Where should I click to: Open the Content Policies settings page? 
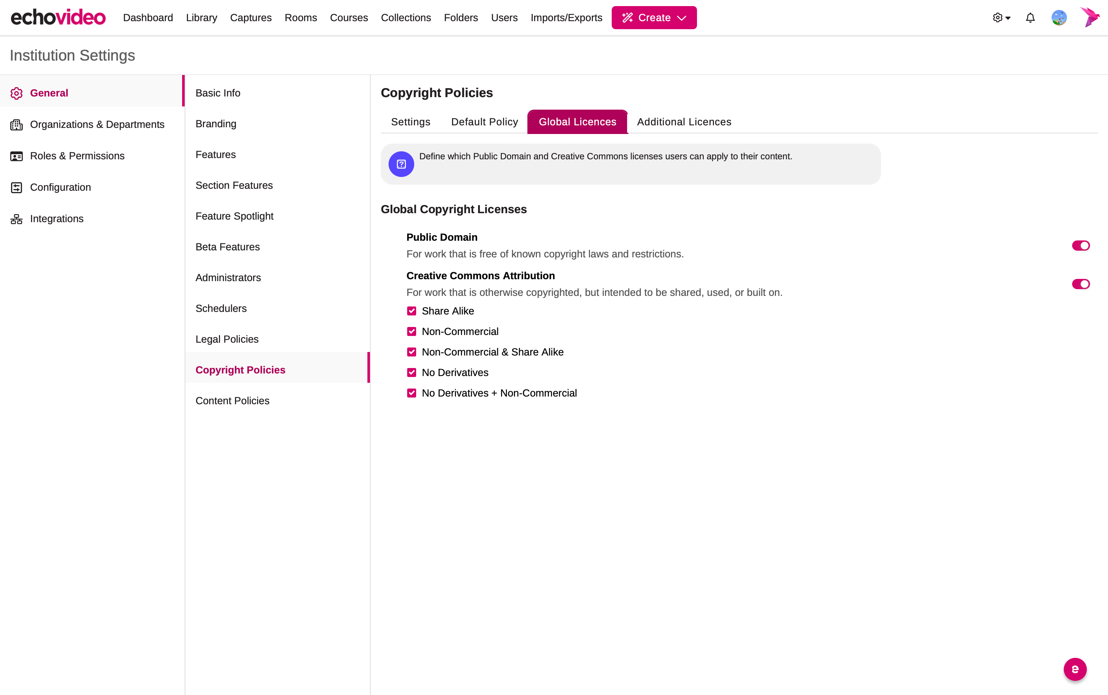click(277, 401)
